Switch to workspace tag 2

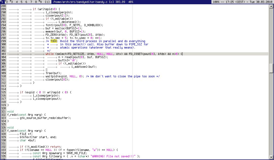[x=7, y=2]
